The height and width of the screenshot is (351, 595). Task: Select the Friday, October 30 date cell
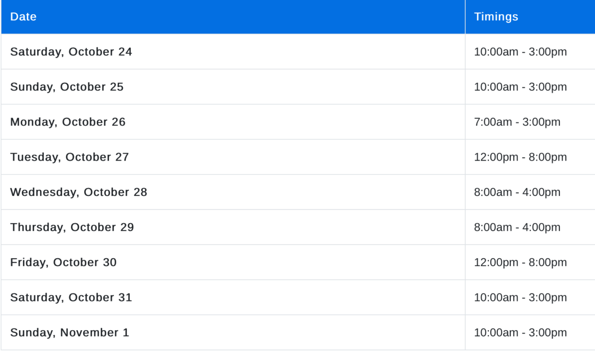pos(63,262)
